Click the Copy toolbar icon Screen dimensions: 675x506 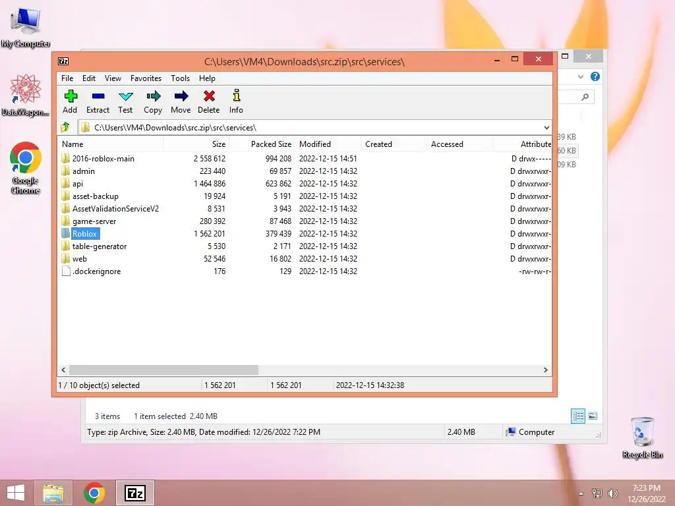pos(153,96)
